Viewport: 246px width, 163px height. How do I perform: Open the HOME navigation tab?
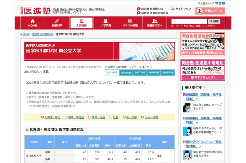click(33, 23)
